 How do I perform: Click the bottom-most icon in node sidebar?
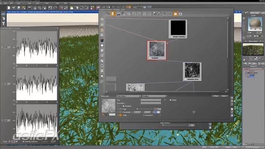coord(102,81)
